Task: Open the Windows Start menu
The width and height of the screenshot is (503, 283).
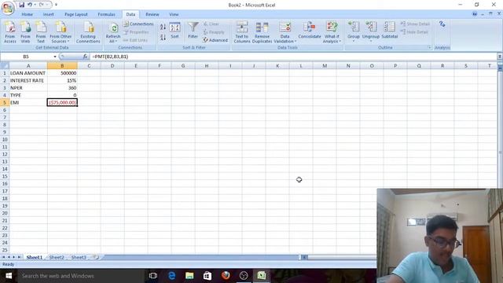Action: coord(9,276)
